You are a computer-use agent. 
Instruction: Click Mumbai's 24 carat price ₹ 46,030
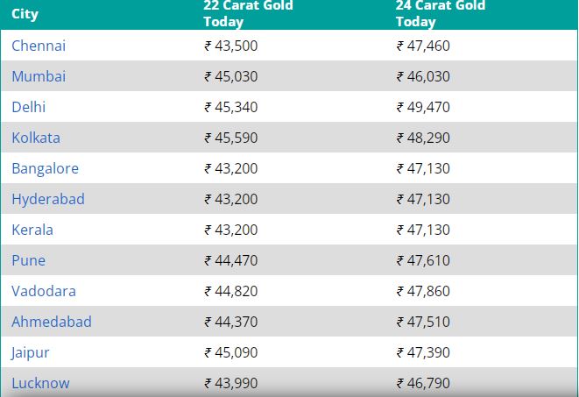coord(423,76)
